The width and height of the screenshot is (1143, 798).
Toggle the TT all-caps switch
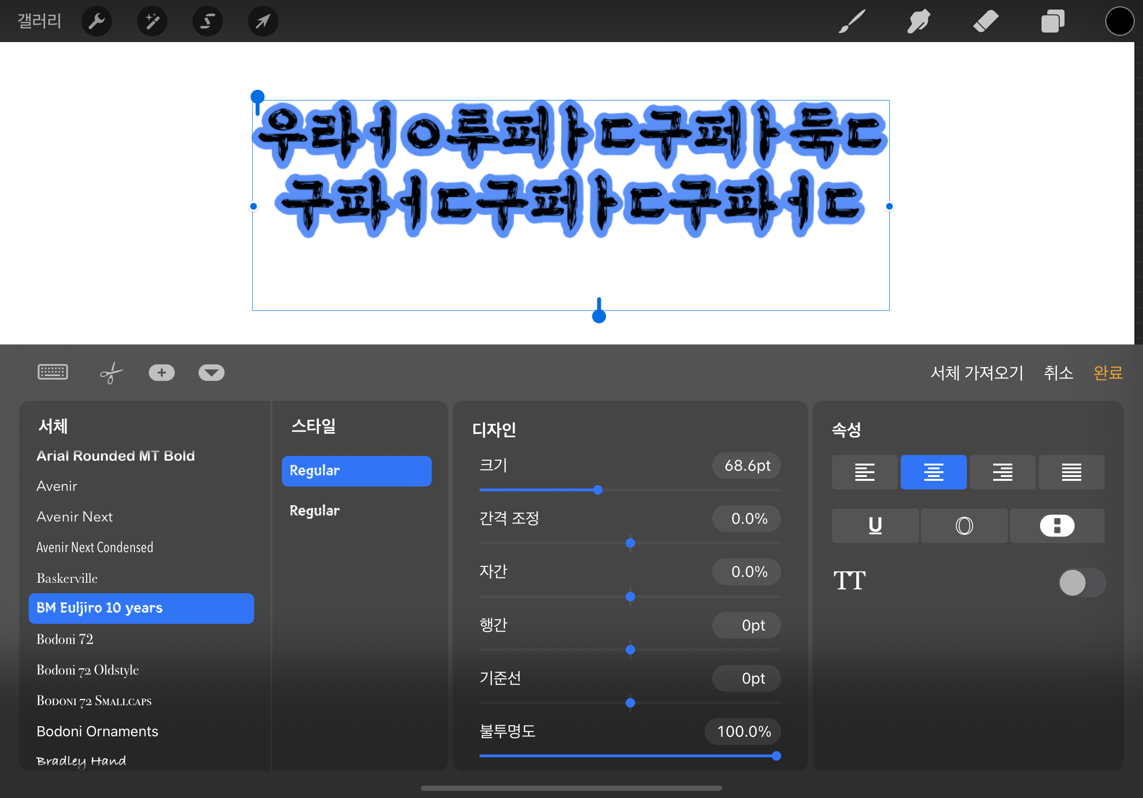point(1081,583)
